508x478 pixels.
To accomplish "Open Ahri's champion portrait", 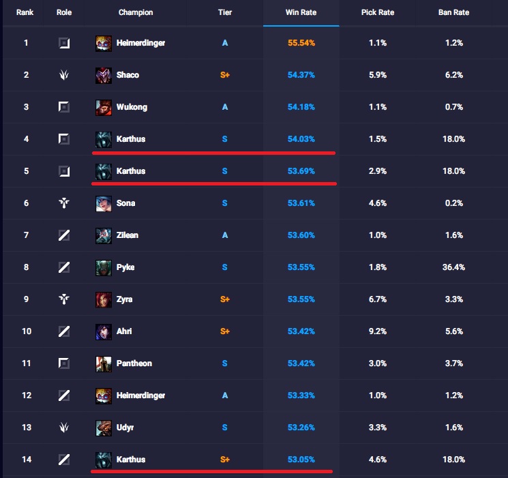I will 104,331.
